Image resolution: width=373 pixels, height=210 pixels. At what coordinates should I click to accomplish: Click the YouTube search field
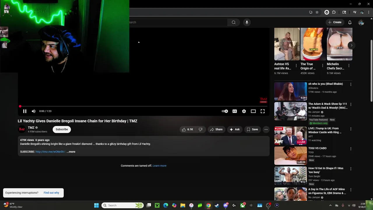point(178,22)
